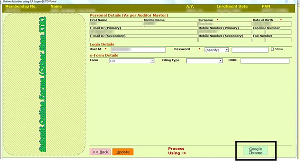The image size is (304, 164).
Task: Click the Surname input box
Action: 225,25
